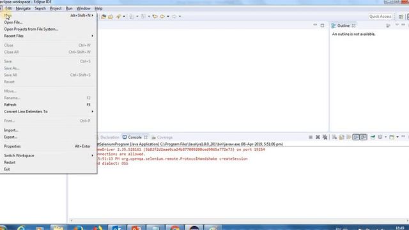Click the Search flashlight toolbar icon

(x=118, y=17)
